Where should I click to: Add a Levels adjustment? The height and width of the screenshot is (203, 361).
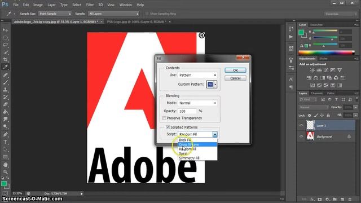click(319, 70)
